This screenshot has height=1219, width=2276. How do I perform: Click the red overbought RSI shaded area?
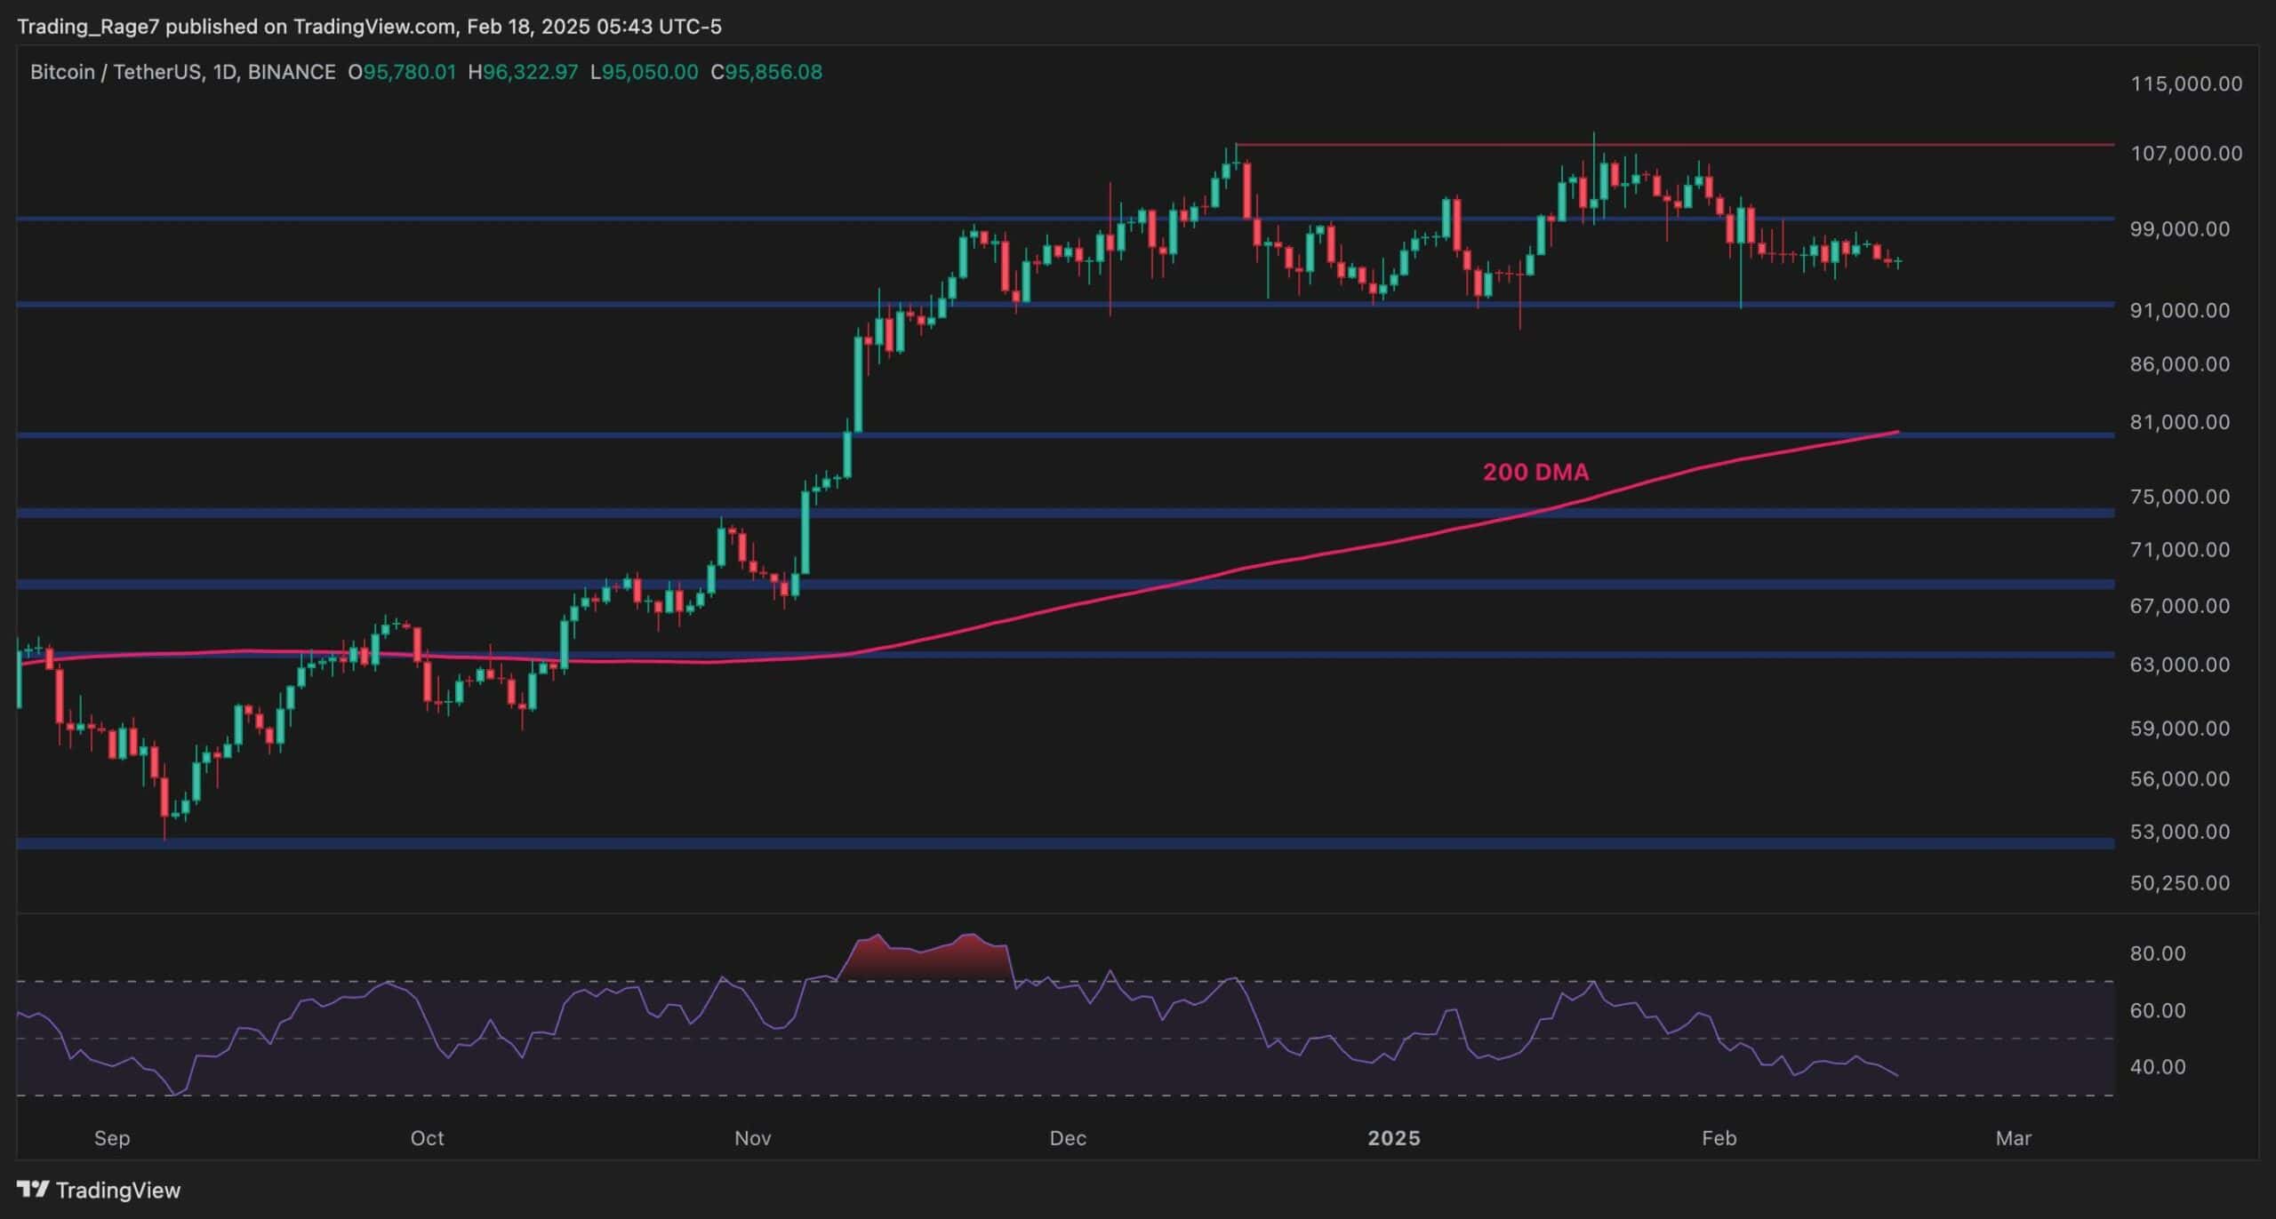(x=925, y=962)
